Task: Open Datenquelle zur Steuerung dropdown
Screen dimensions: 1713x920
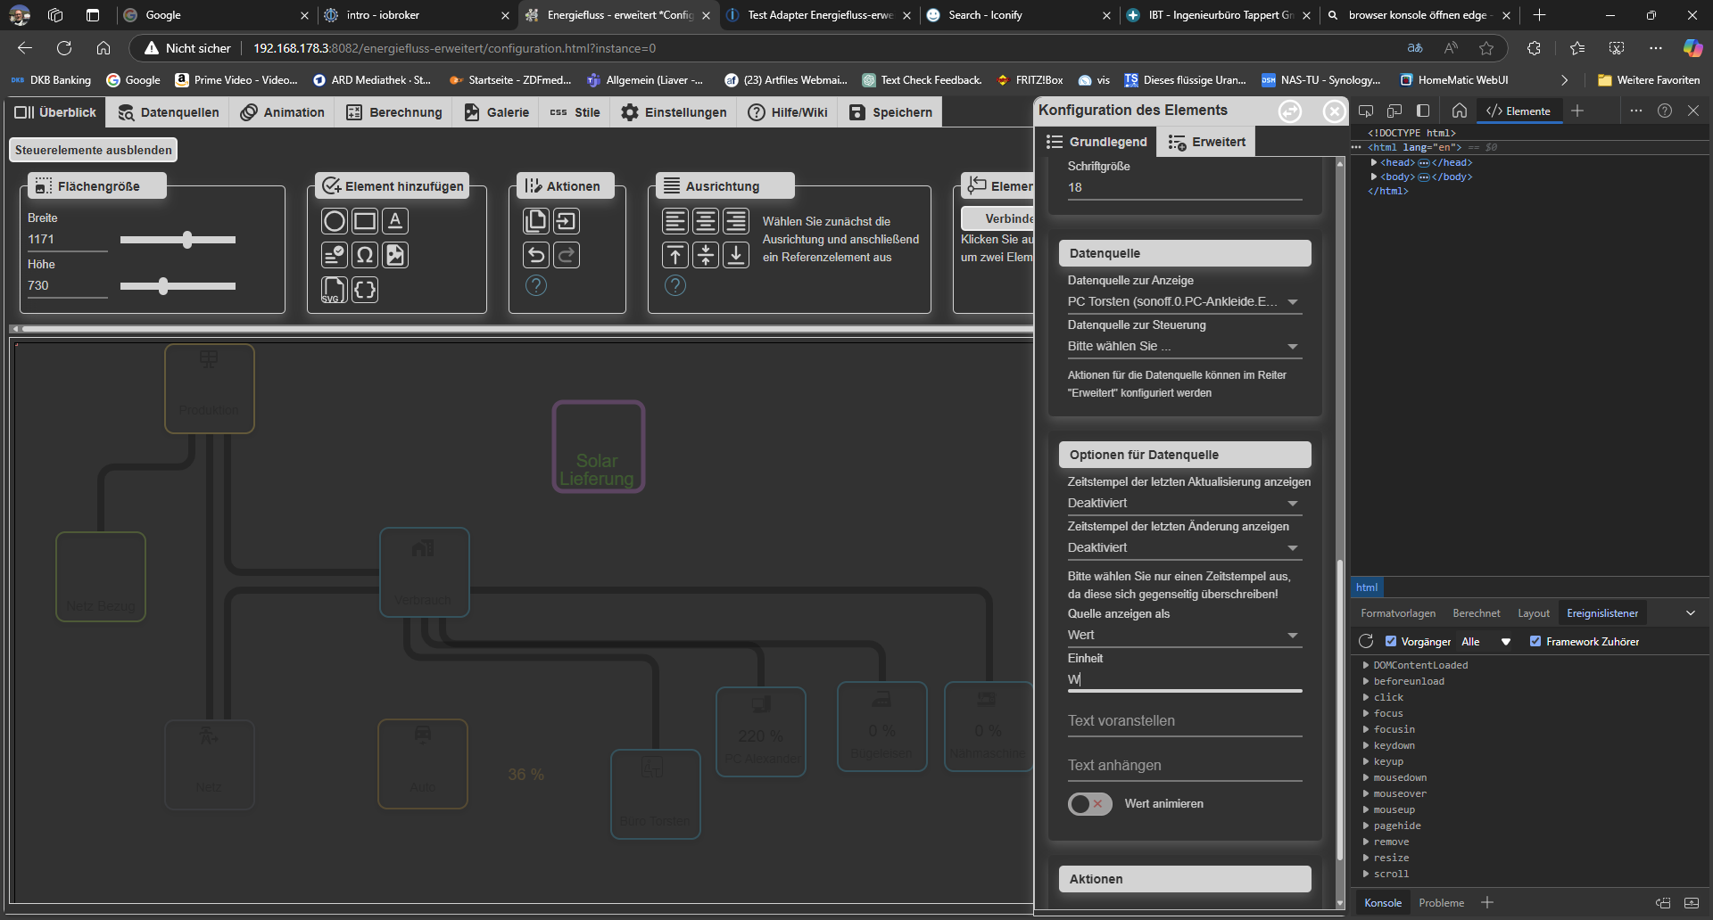Action: tap(1185, 346)
